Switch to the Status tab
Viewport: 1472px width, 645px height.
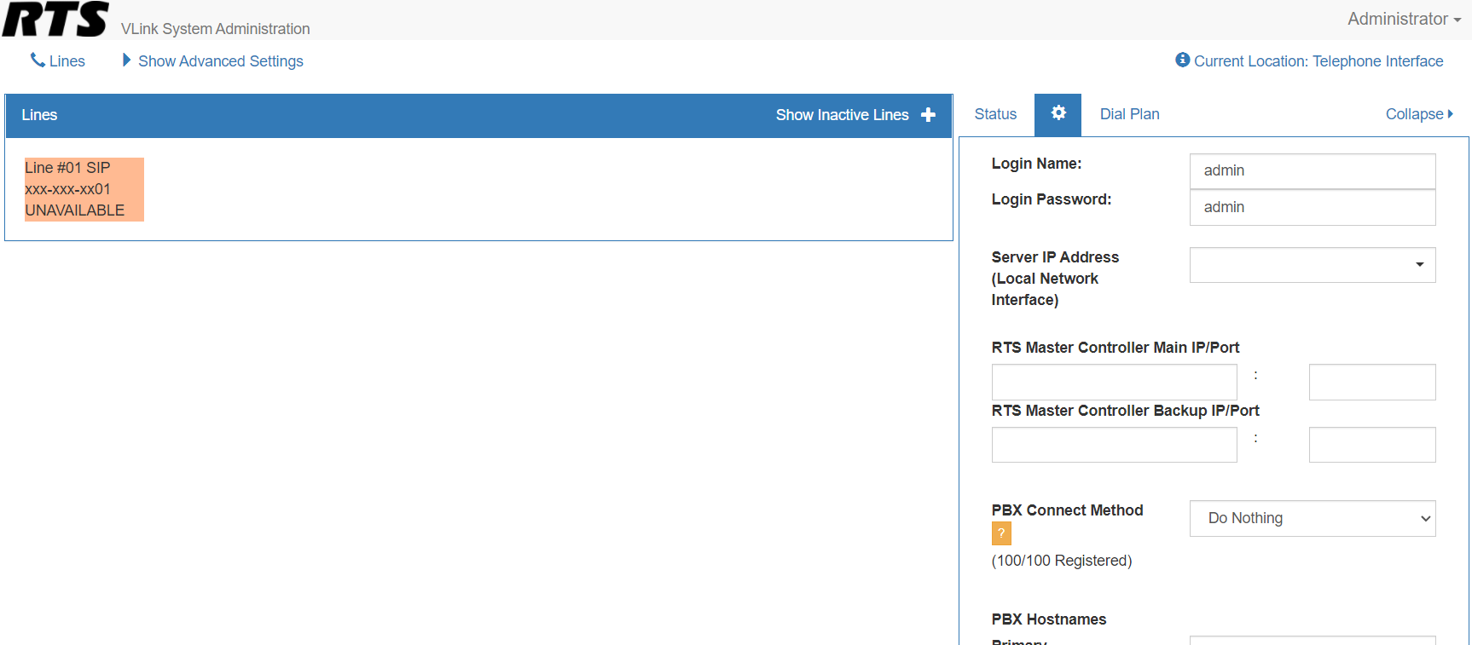pos(995,114)
